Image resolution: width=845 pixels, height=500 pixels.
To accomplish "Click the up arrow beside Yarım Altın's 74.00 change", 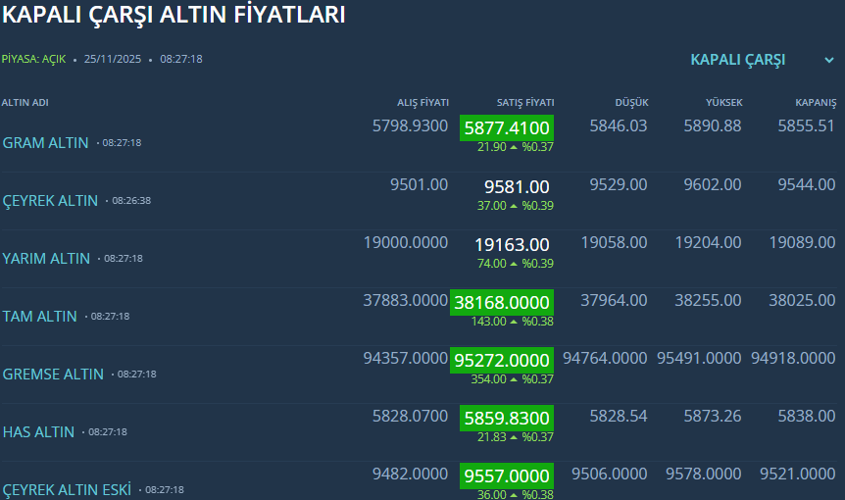I will coord(514,264).
